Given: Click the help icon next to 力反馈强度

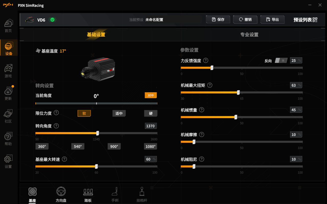Looking at the screenshot, I should pos(206,61).
